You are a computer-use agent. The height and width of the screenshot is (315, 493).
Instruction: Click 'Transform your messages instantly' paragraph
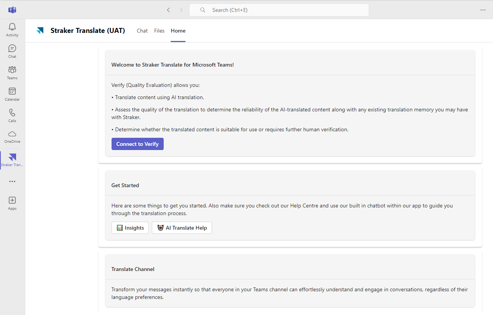click(x=290, y=293)
